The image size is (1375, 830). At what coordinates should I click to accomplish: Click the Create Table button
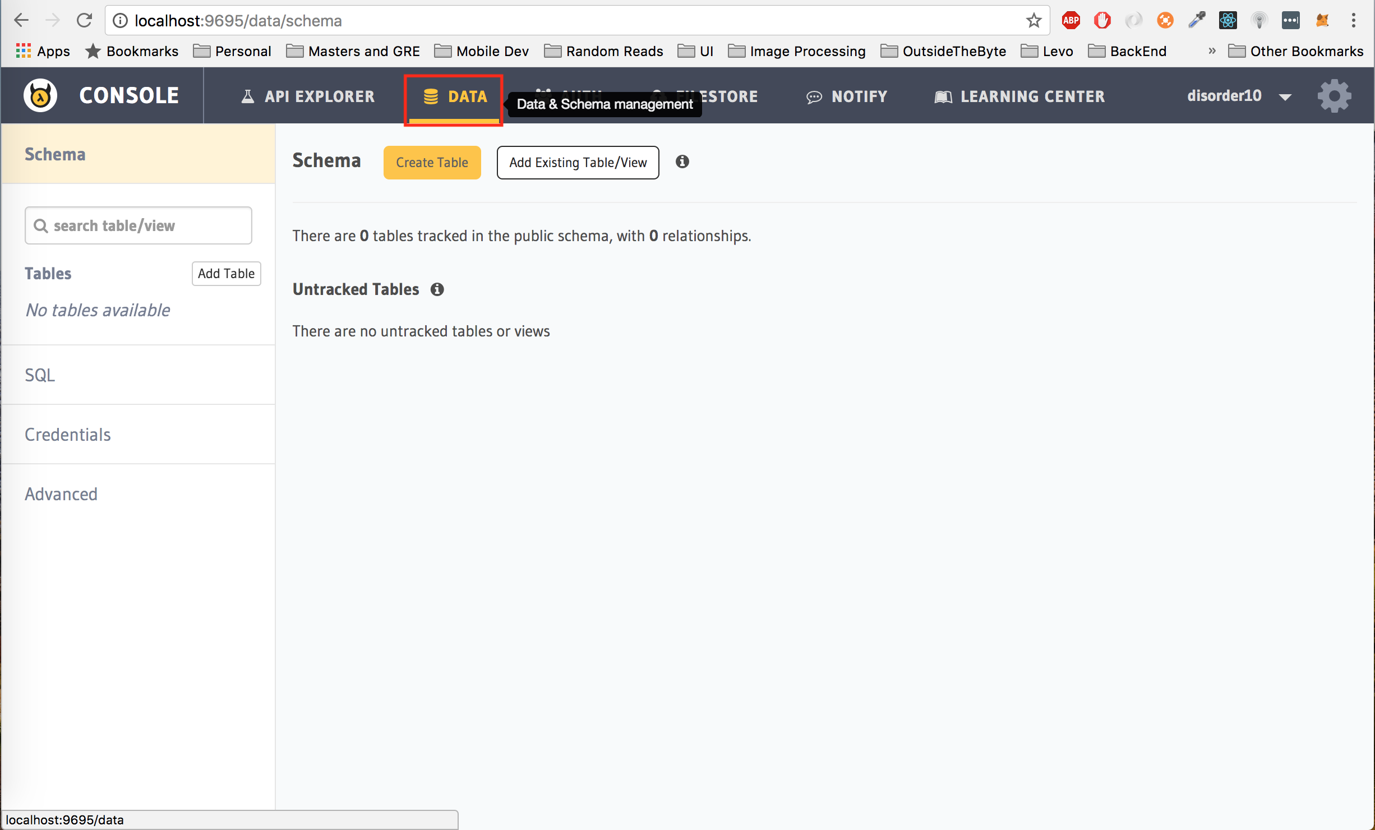[432, 163]
